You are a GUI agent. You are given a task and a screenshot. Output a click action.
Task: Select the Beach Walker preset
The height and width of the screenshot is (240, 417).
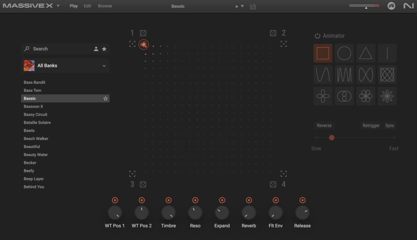click(36, 139)
